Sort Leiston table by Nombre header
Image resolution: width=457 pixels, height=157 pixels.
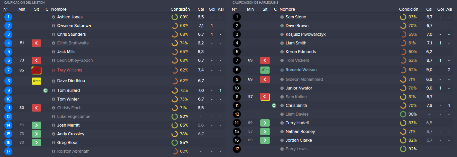pyautogui.click(x=59, y=9)
